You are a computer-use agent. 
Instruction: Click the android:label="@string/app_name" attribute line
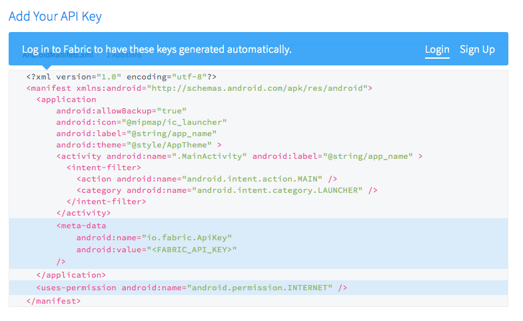[137, 133]
